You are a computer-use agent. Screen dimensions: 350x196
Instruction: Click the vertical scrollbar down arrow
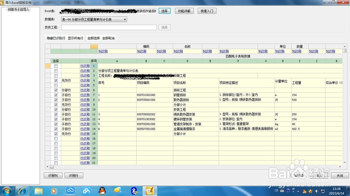click(x=345, y=163)
